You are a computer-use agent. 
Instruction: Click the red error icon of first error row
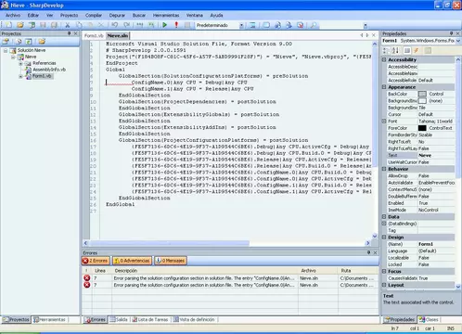tap(87, 278)
